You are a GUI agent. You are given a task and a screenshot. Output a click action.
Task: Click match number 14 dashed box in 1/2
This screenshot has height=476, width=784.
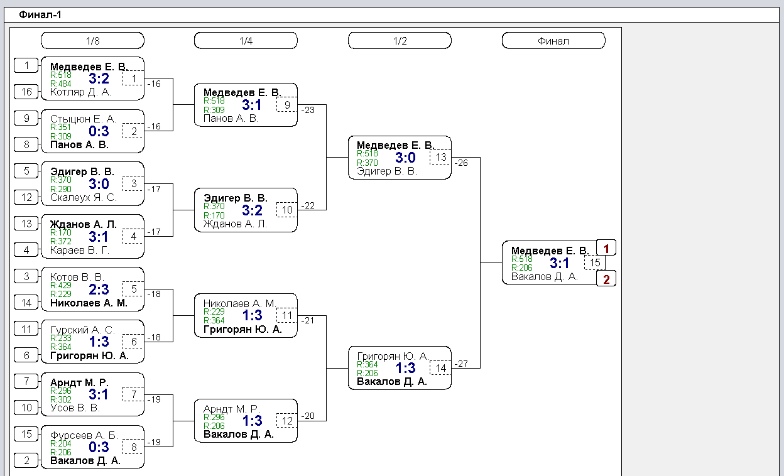click(440, 369)
